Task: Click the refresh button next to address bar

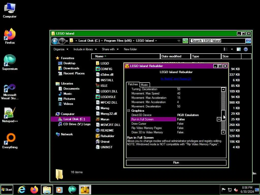Action: pyautogui.click(x=185, y=41)
